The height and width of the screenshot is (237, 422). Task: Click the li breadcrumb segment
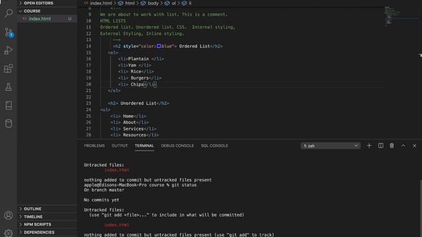tap(190, 3)
